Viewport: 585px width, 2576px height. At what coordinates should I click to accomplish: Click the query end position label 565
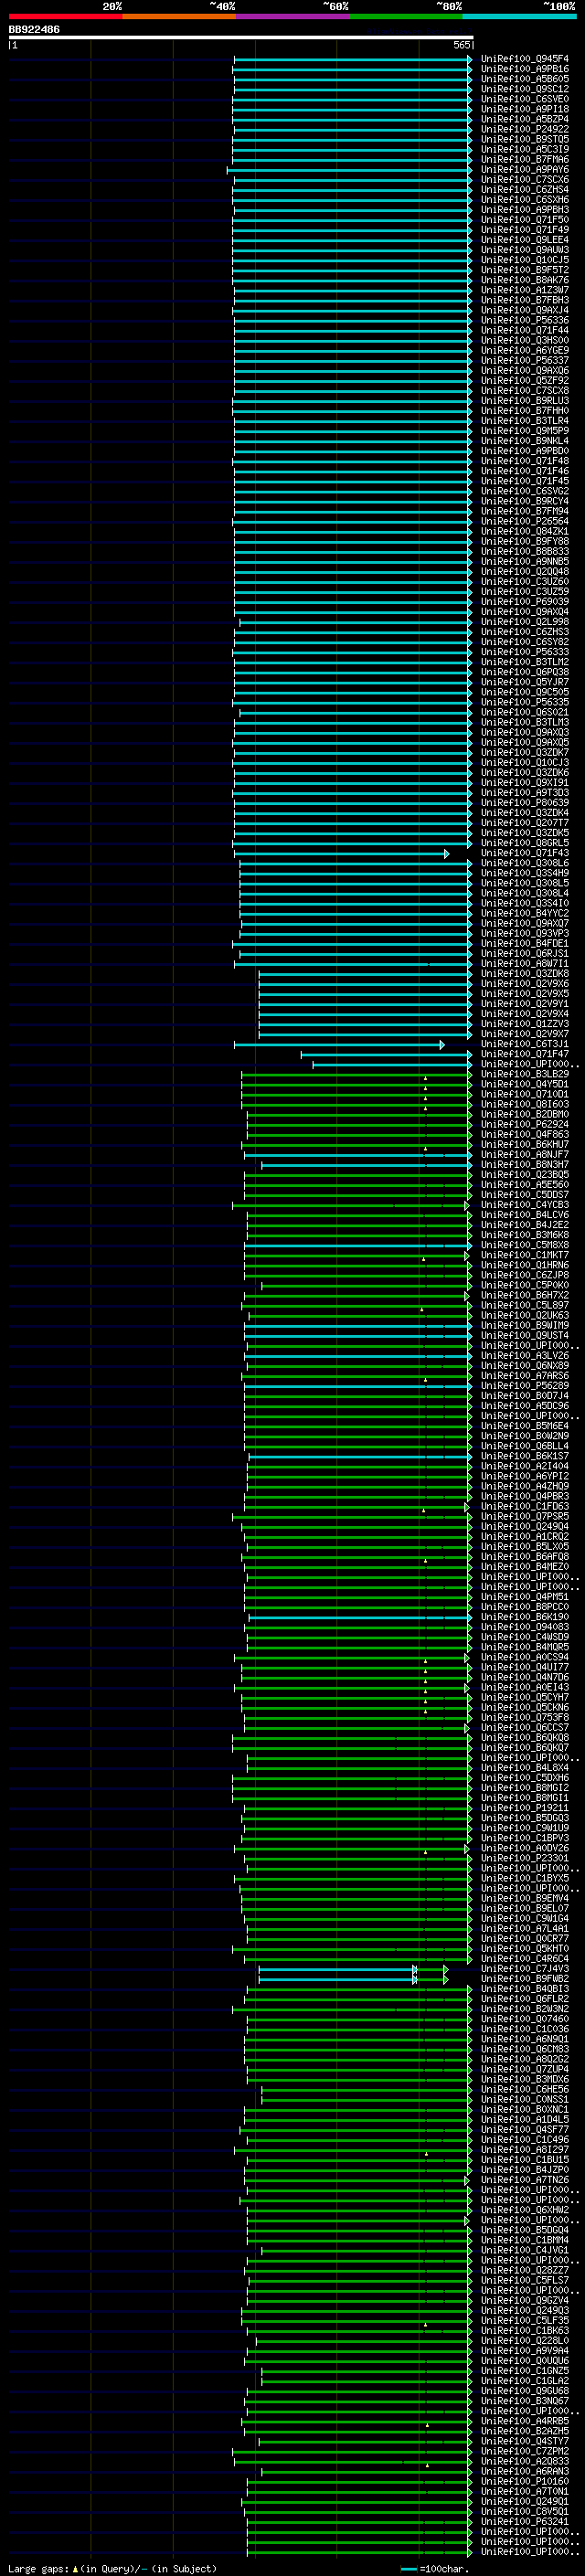461,45
